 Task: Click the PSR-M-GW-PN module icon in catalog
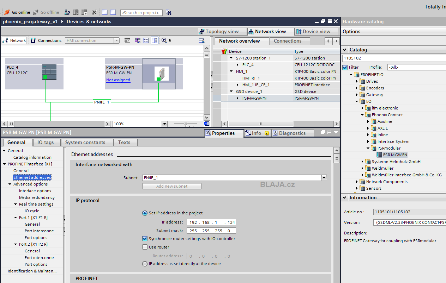coord(379,155)
